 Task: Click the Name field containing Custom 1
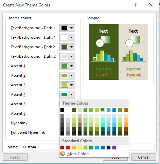click(x=88, y=147)
